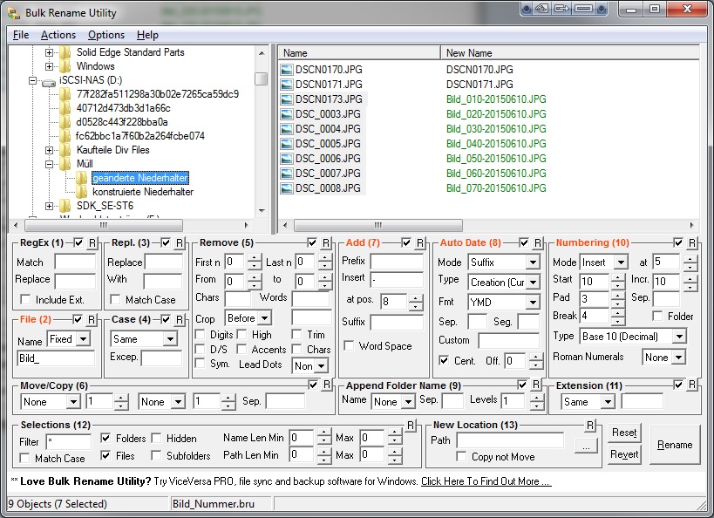Click the R reset icon in Remove (5)
This screenshot has width=714, height=518.
326,242
